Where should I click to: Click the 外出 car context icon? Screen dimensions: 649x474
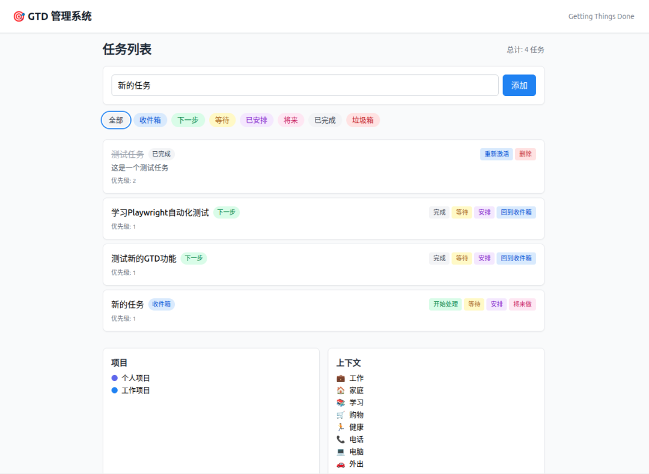pos(341,463)
